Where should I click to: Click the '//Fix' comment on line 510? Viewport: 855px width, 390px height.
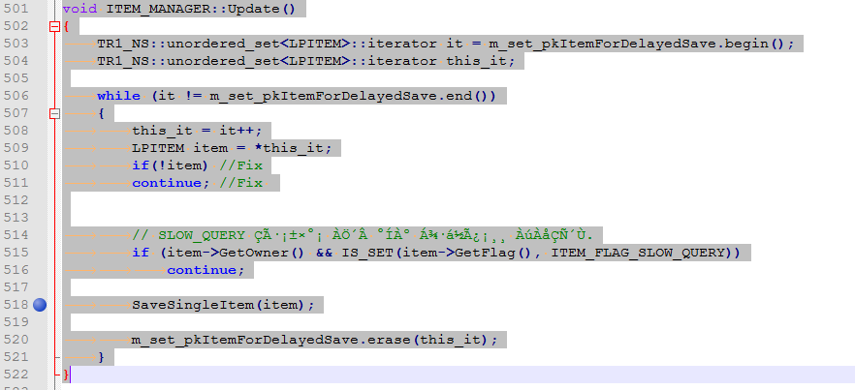tap(241, 165)
